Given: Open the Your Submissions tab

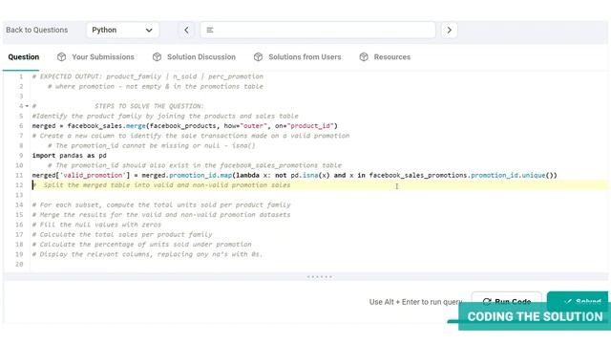Looking at the screenshot, I should (x=103, y=57).
